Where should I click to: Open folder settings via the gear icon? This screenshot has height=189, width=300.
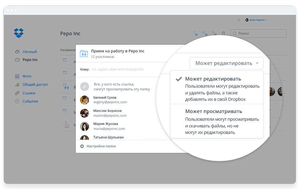point(82,146)
